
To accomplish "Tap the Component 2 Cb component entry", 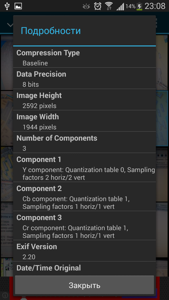I will coord(84,197).
